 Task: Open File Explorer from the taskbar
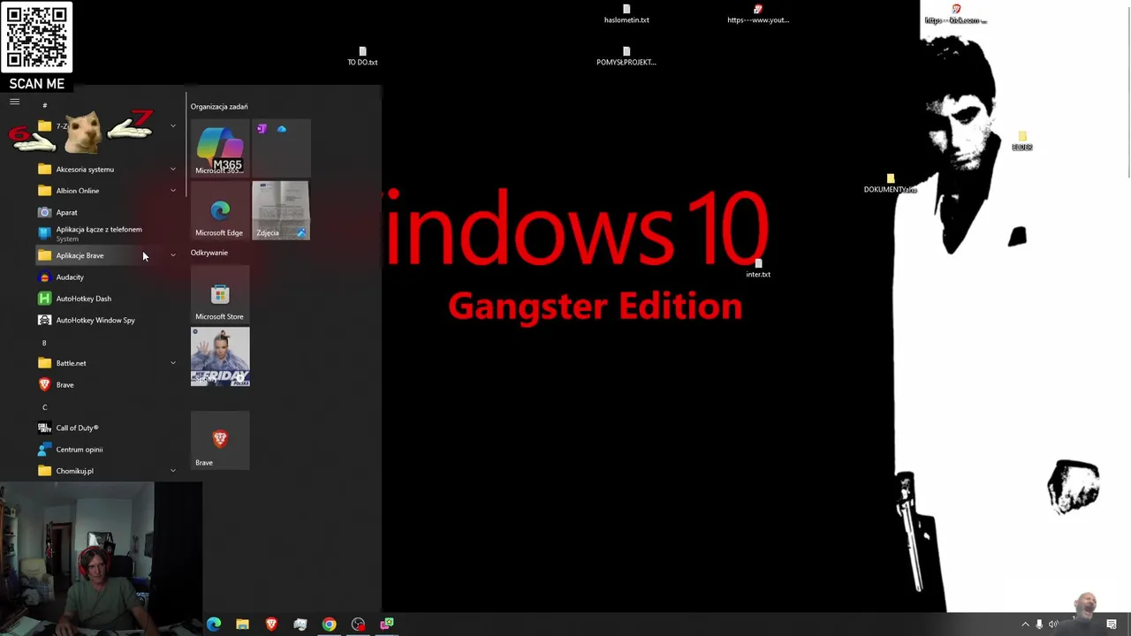point(242,625)
